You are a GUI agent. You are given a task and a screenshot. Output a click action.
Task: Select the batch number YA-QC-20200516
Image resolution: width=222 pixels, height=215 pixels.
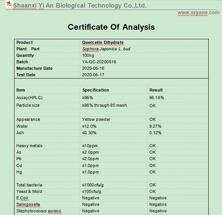pyautogui.click(x=99, y=62)
